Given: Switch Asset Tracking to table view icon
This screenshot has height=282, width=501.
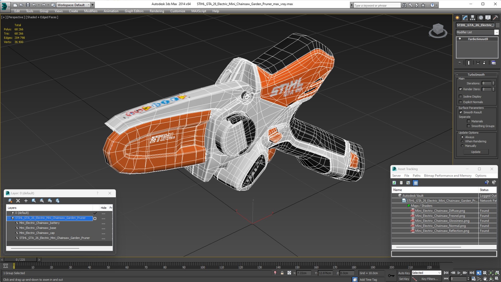Looking at the screenshot, I should point(416,183).
